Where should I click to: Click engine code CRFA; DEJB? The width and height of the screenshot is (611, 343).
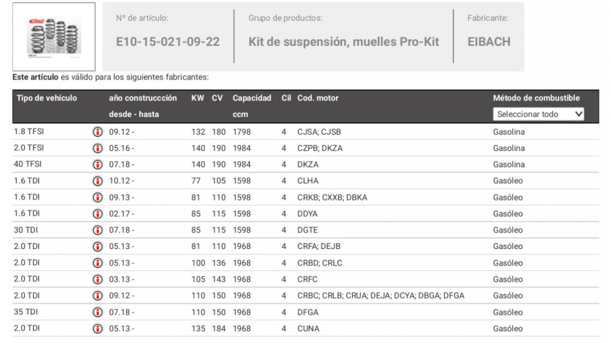[319, 247]
